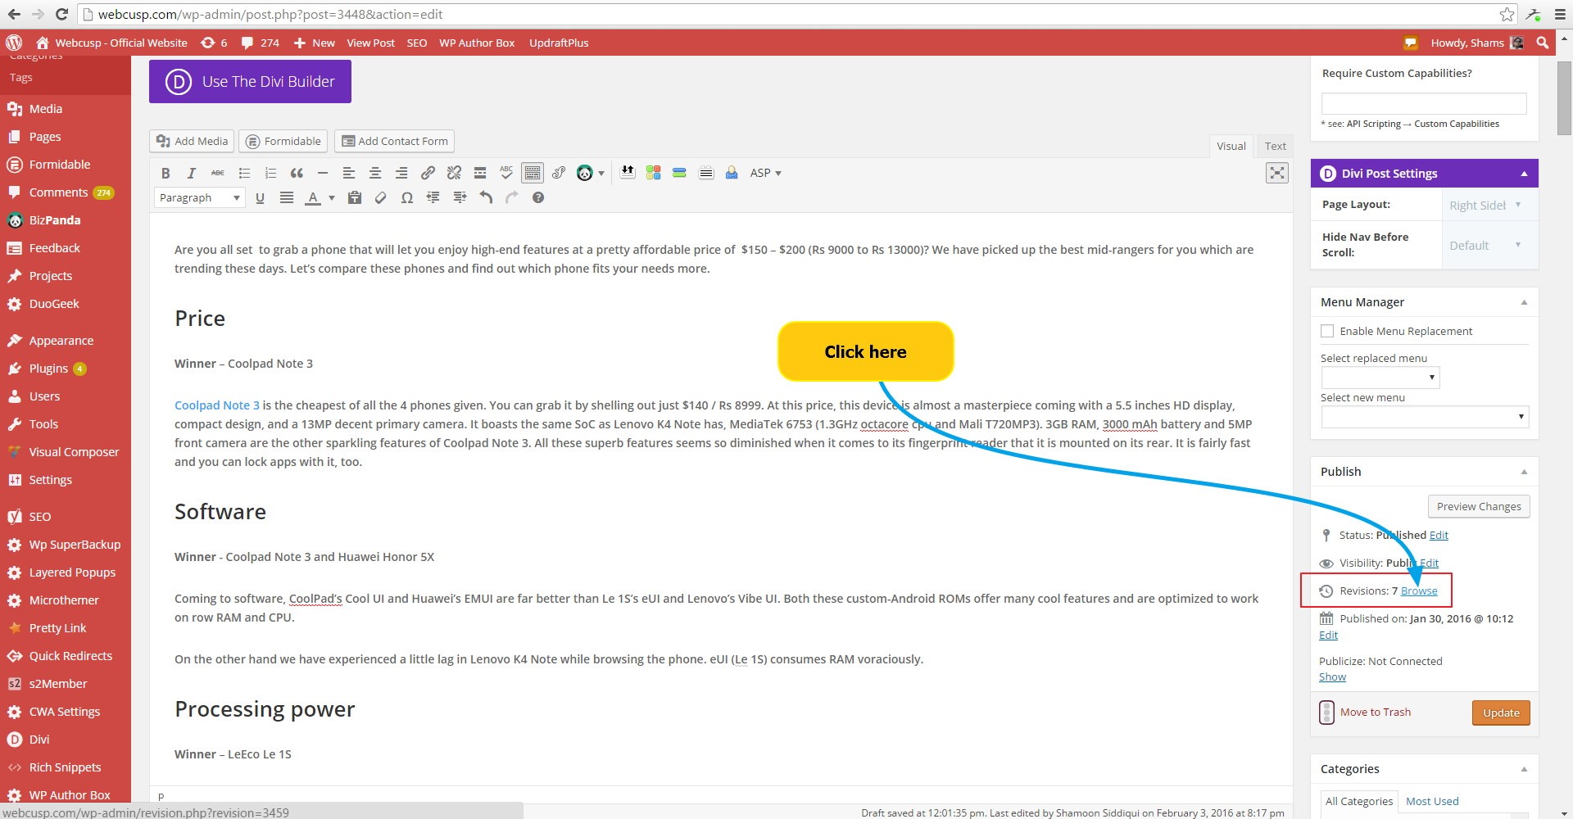Insert special character omega
Viewport: 1573px width, 819px height.
pyautogui.click(x=407, y=197)
